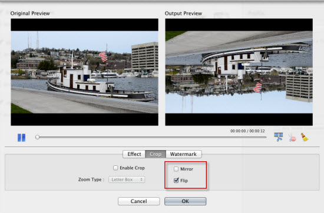This screenshot has height=213, width=324.
Task: Uncheck the Flip checkbox
Action: (176, 181)
